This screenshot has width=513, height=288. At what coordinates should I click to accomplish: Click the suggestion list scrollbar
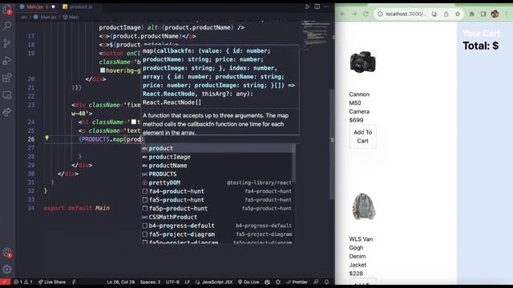coord(293,163)
